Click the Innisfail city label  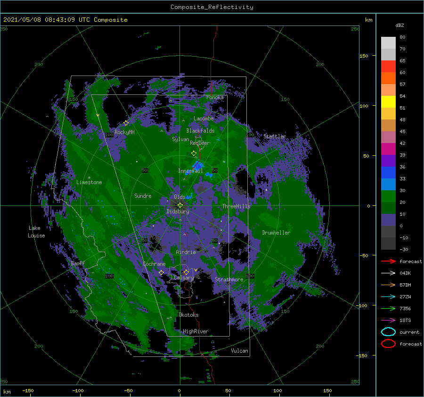coord(190,171)
